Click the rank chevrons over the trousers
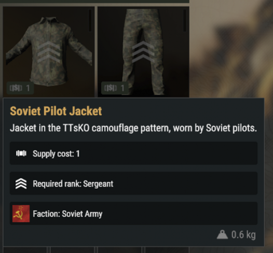273x253 pixels. (143, 52)
